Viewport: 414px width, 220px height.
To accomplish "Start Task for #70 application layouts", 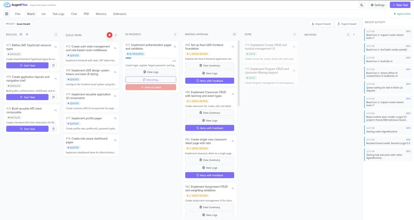I will [27, 97].
